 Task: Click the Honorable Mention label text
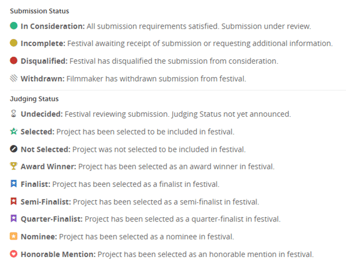pos(58,254)
